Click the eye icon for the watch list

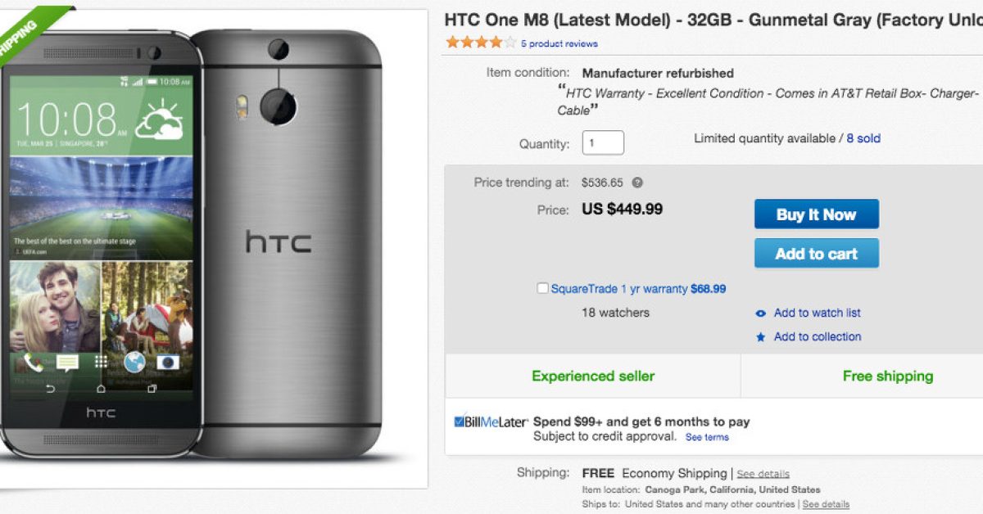[761, 313]
